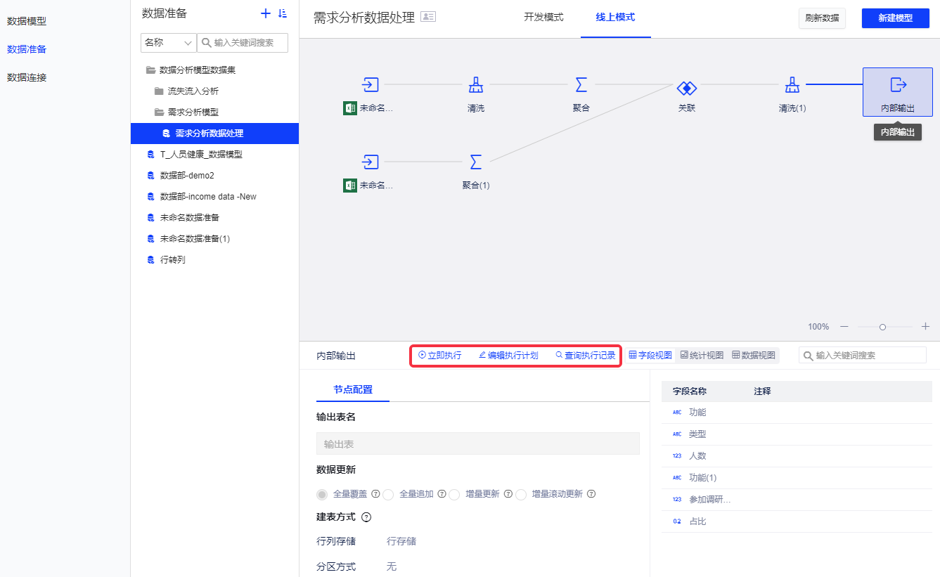
Task: Switch to the 统计视图 view tab
Action: click(x=702, y=356)
